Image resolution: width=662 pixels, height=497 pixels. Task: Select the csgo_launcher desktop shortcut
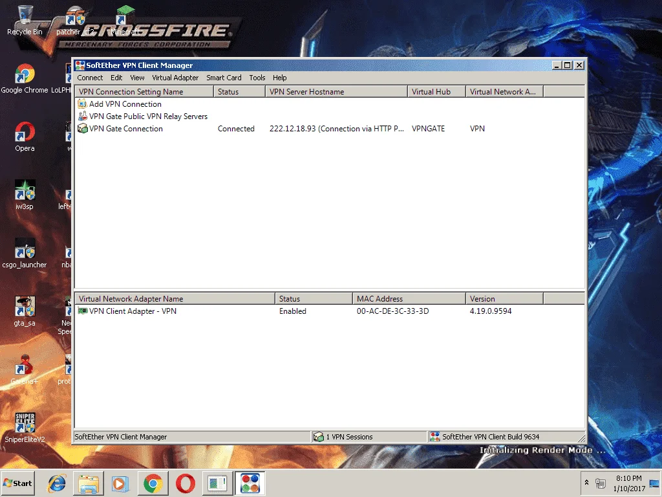25,254
